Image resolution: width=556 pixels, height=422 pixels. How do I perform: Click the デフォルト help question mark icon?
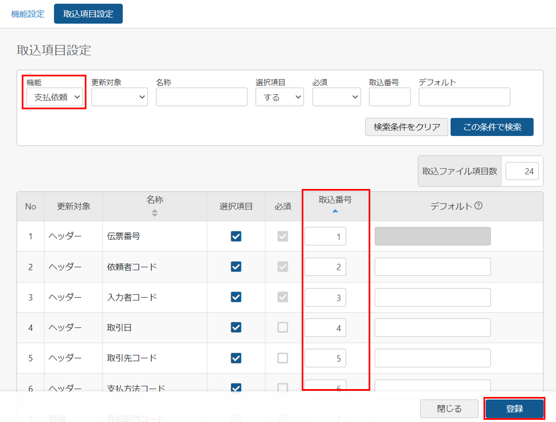click(478, 206)
